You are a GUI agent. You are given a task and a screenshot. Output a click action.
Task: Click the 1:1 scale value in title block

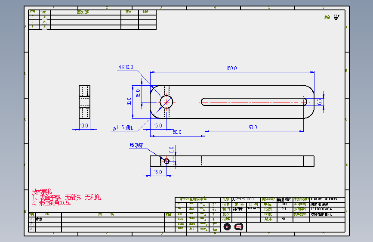pyautogui.click(x=284, y=209)
